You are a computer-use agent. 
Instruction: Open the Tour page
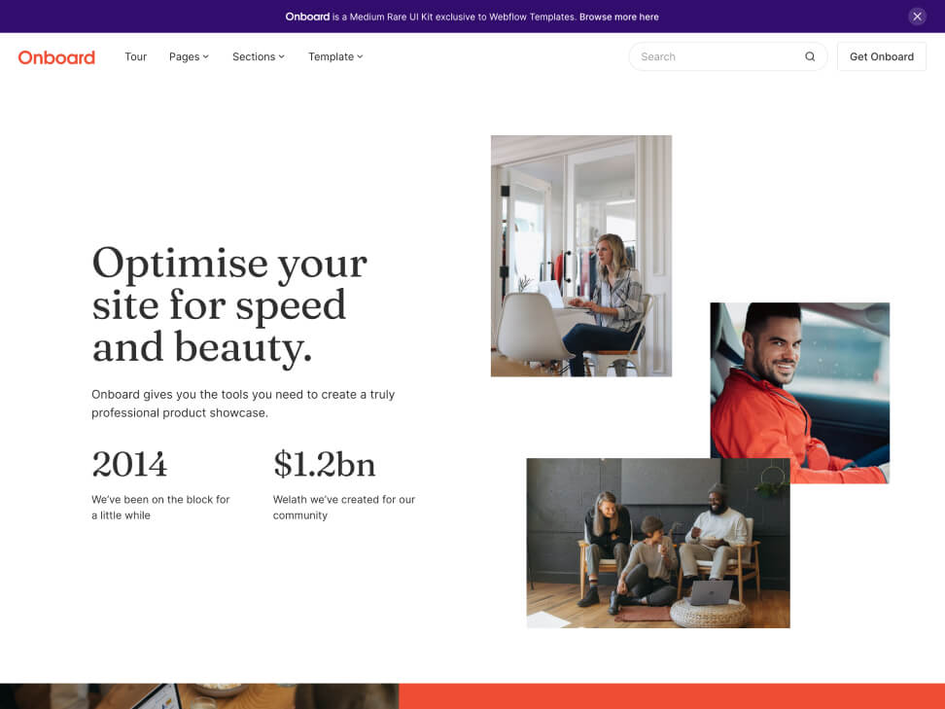[x=135, y=56]
